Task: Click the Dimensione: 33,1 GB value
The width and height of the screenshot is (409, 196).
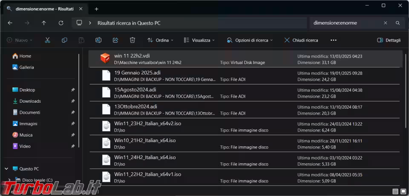Action: click(317, 62)
